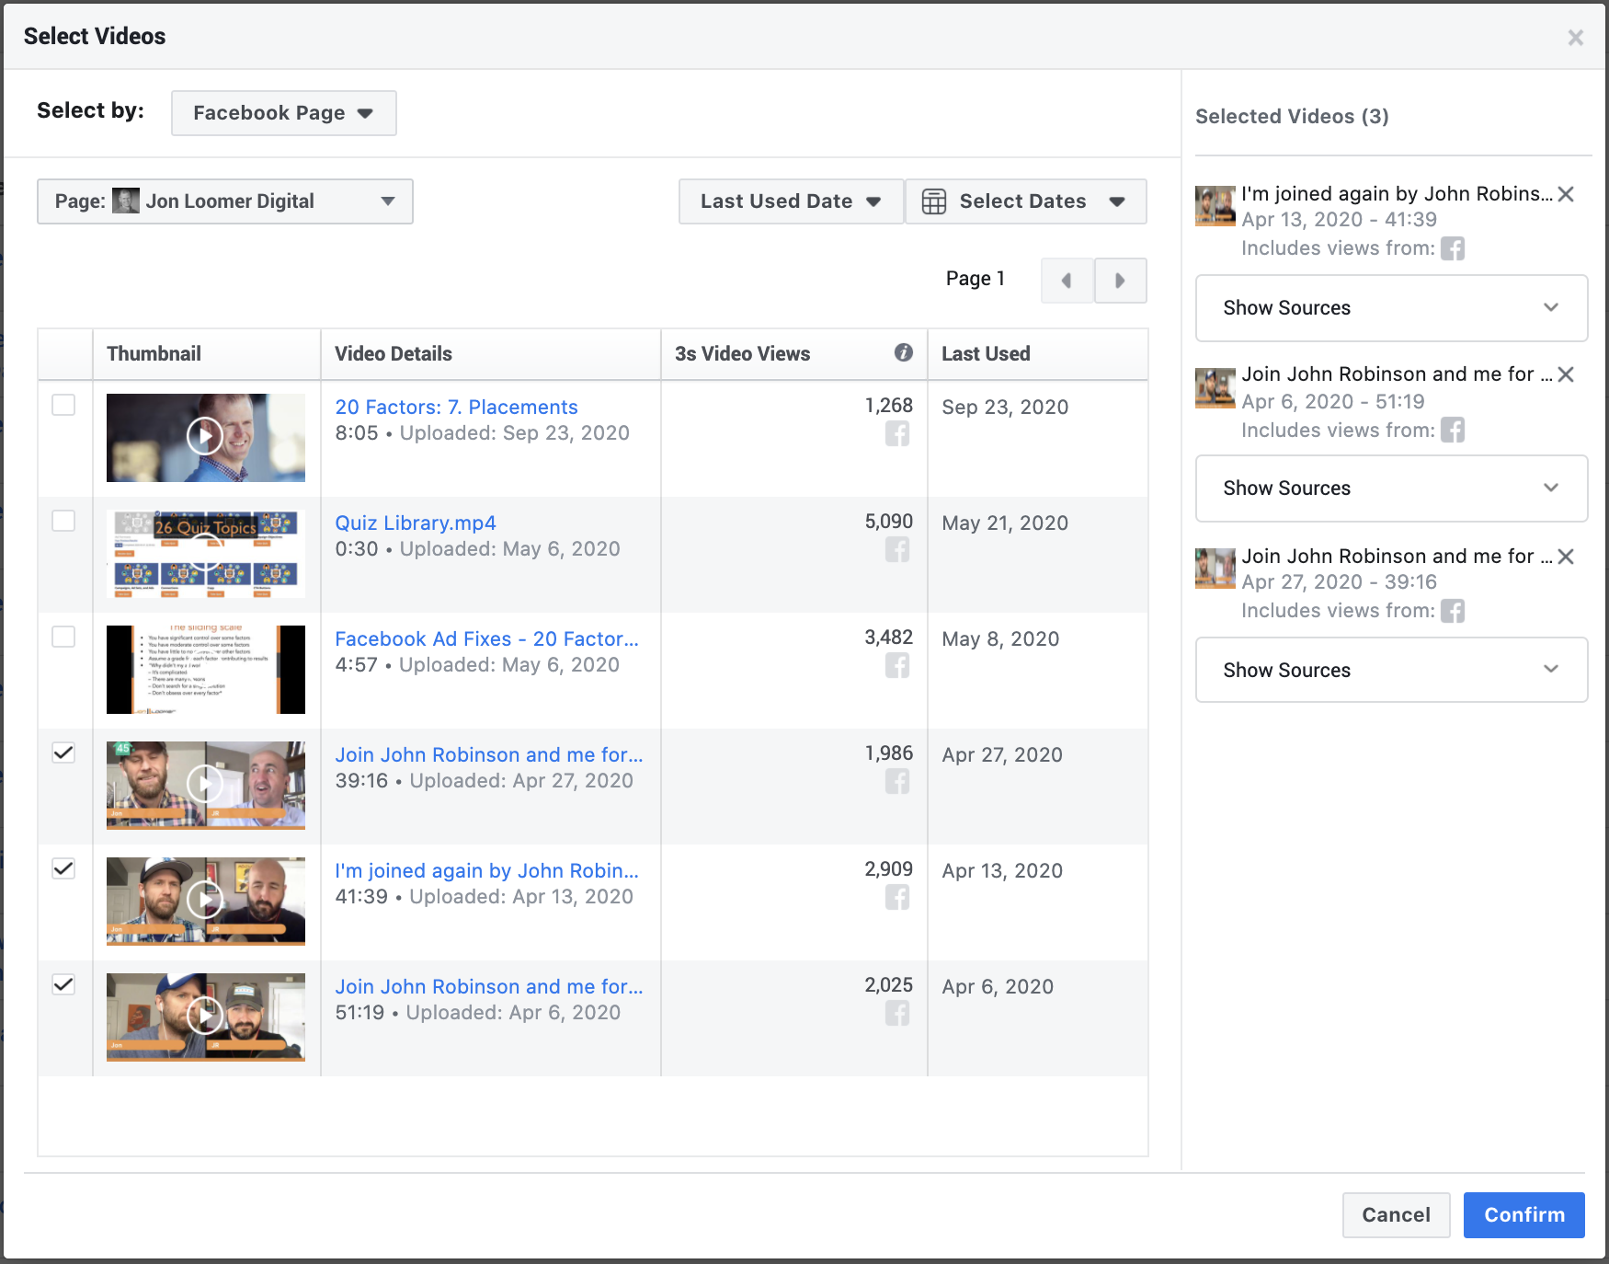Click the next page arrow
Viewport: 1609px width, 1264px height.
click(x=1120, y=280)
